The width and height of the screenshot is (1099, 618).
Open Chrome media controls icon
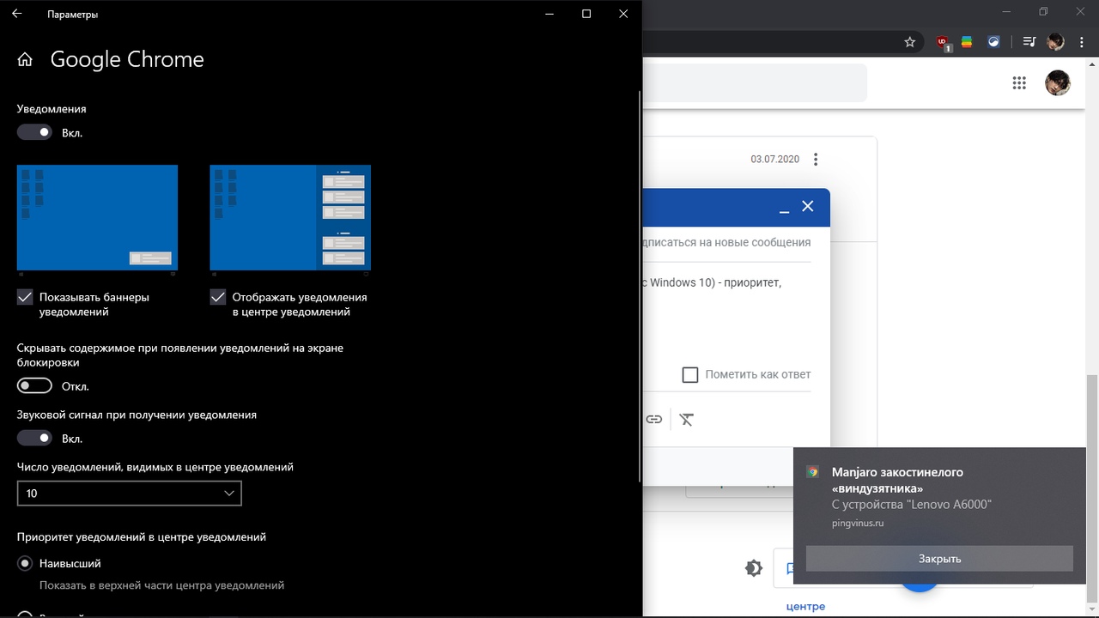click(x=1029, y=41)
